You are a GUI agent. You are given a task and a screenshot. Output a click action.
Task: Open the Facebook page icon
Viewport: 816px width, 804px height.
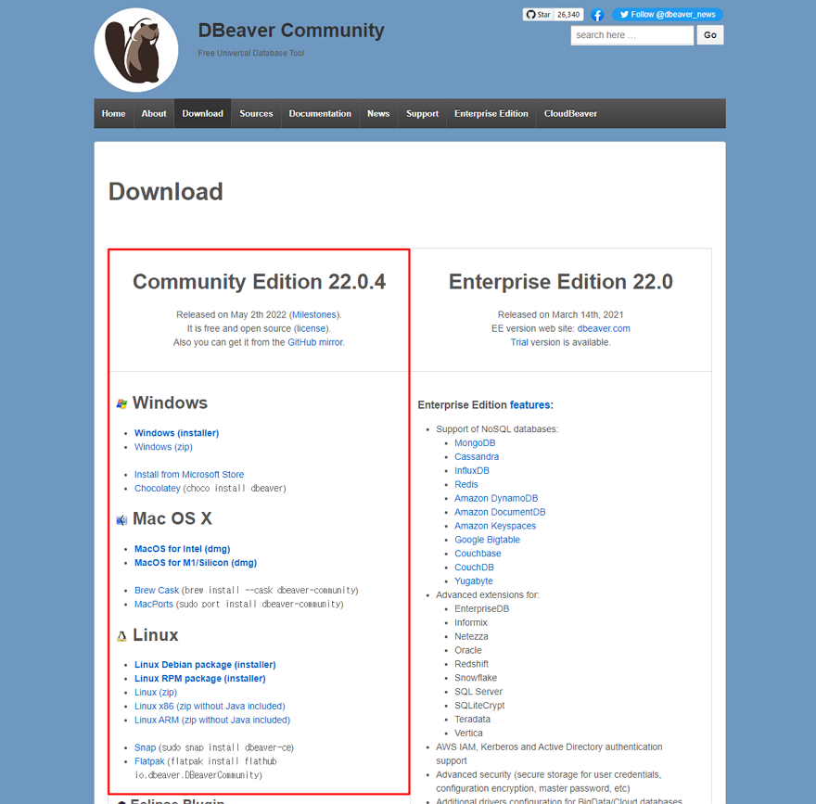597,15
